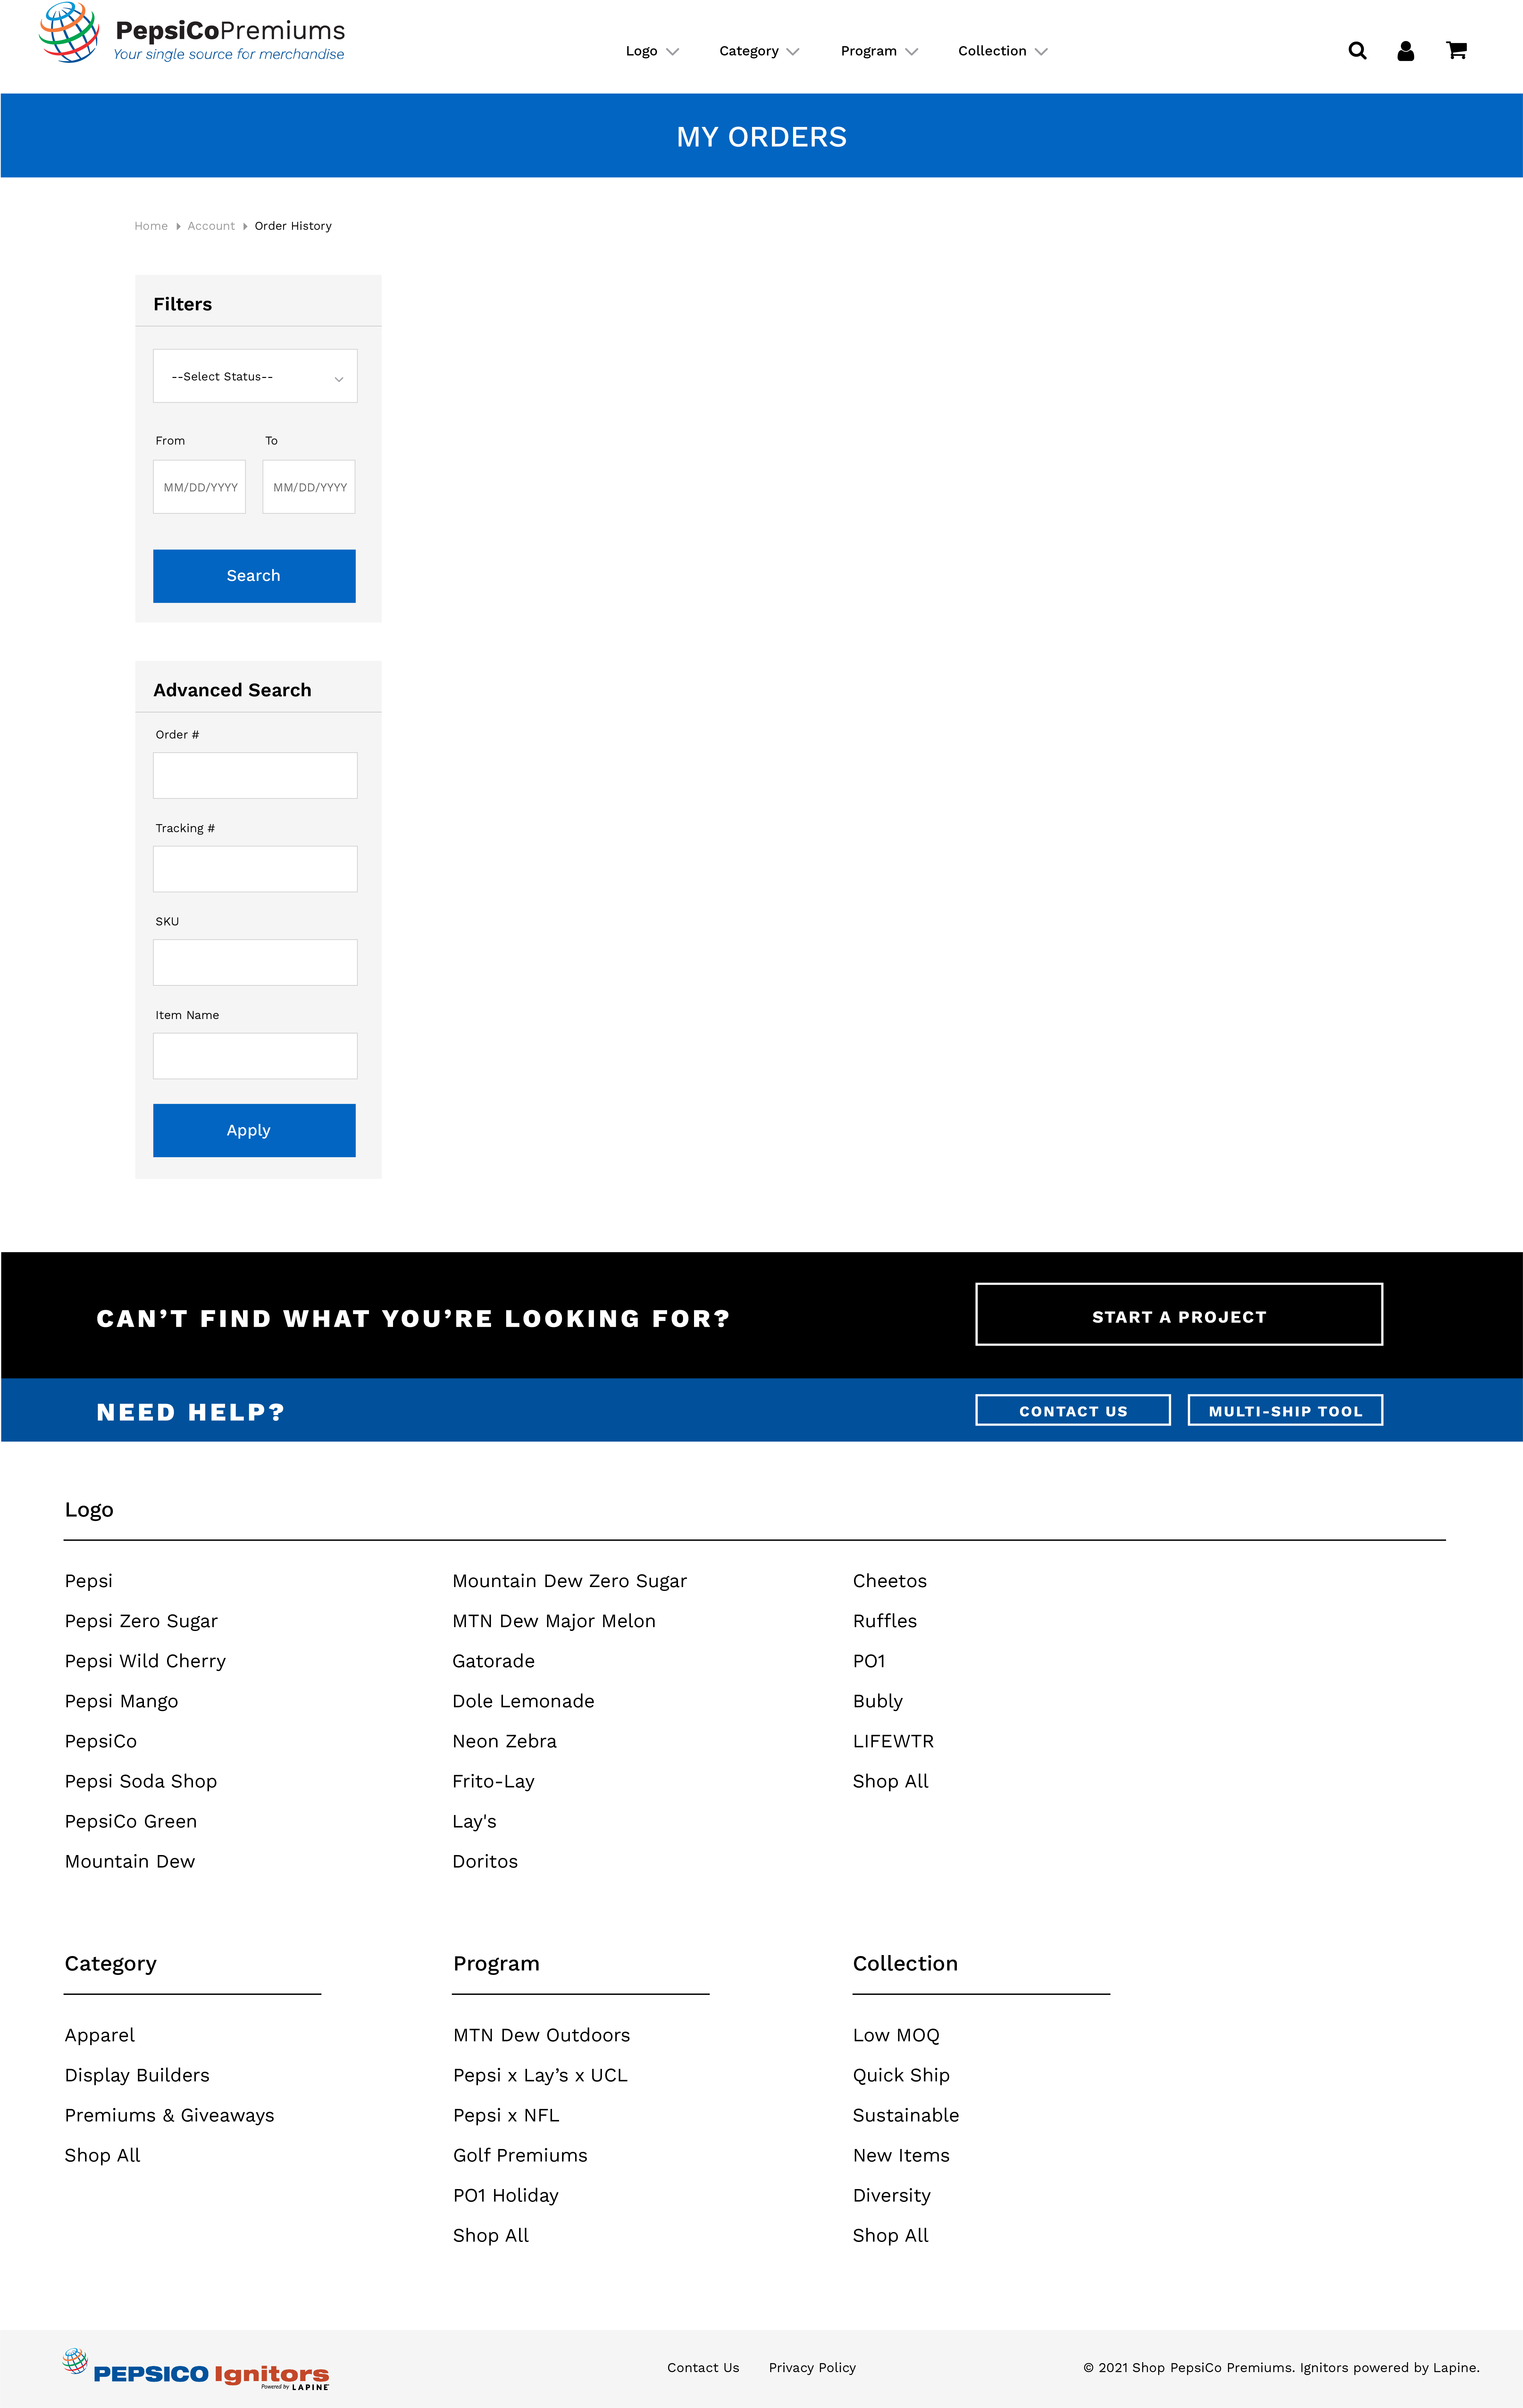Viewport: 1523px width, 2408px height.
Task: Open Pepsi Soda Shop link
Action: tap(141, 1781)
